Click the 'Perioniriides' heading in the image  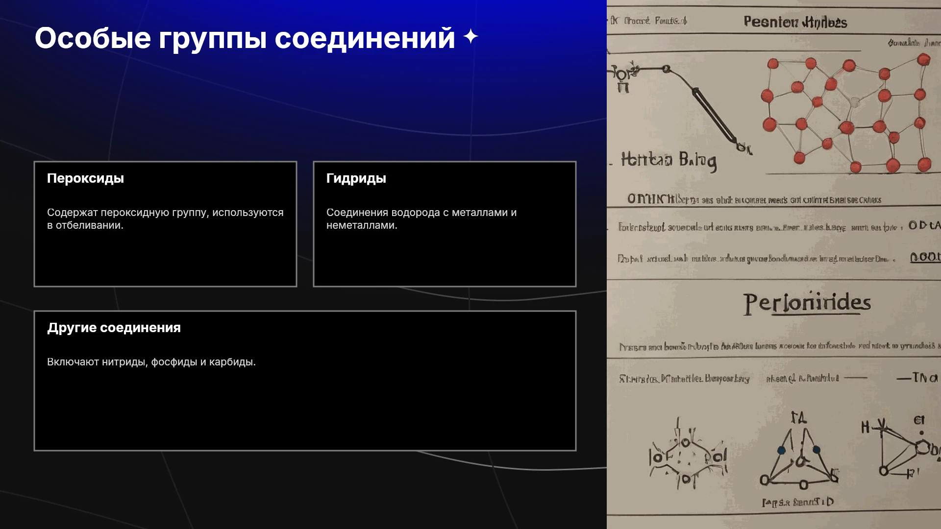coord(807,303)
